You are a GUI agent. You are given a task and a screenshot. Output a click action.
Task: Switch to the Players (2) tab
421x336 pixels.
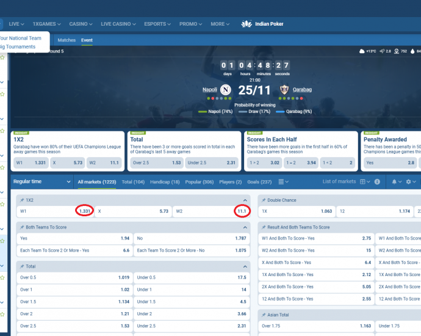pyautogui.click(x=231, y=182)
